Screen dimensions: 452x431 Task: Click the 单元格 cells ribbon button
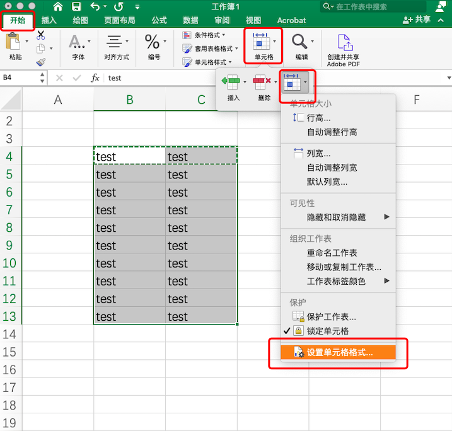pyautogui.click(x=264, y=46)
